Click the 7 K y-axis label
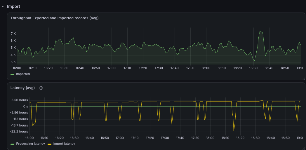The image size is (306, 150). coord(13,34)
